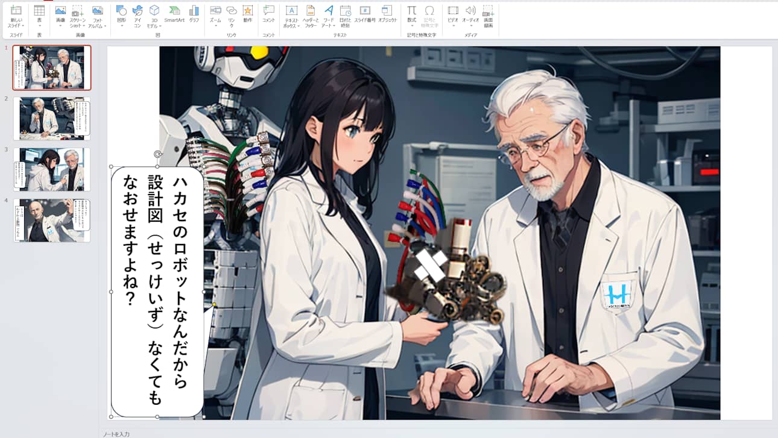This screenshot has width=778, height=438.
Task: Insert WordArt from the Text group
Action: (x=327, y=15)
